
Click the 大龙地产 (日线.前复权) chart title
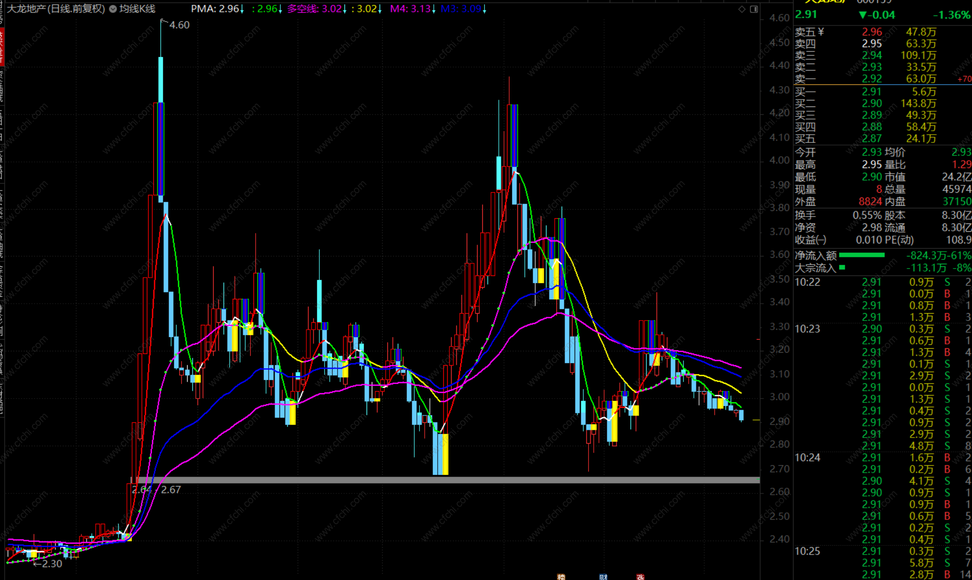pyautogui.click(x=56, y=9)
